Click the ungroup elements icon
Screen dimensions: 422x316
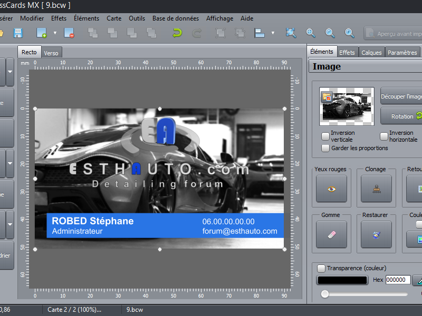point(240,33)
